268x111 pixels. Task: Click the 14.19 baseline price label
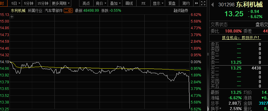click(5, 62)
